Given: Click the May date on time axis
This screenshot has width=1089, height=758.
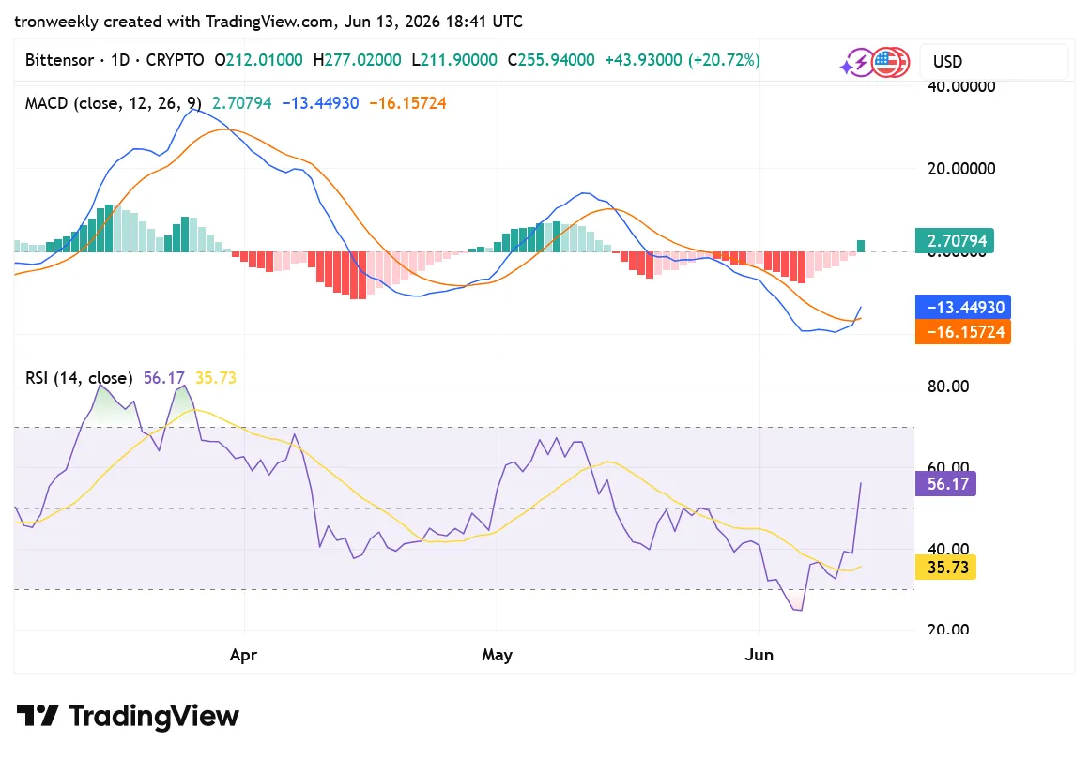Looking at the screenshot, I should [x=498, y=655].
